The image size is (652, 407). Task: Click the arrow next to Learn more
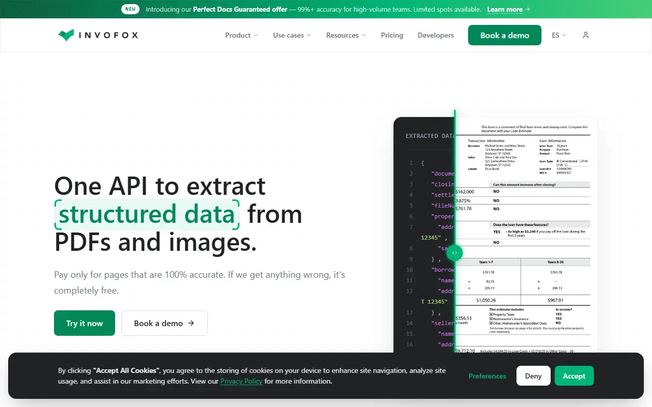[x=528, y=9]
